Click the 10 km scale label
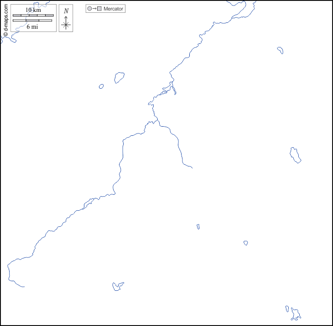 tap(33, 10)
